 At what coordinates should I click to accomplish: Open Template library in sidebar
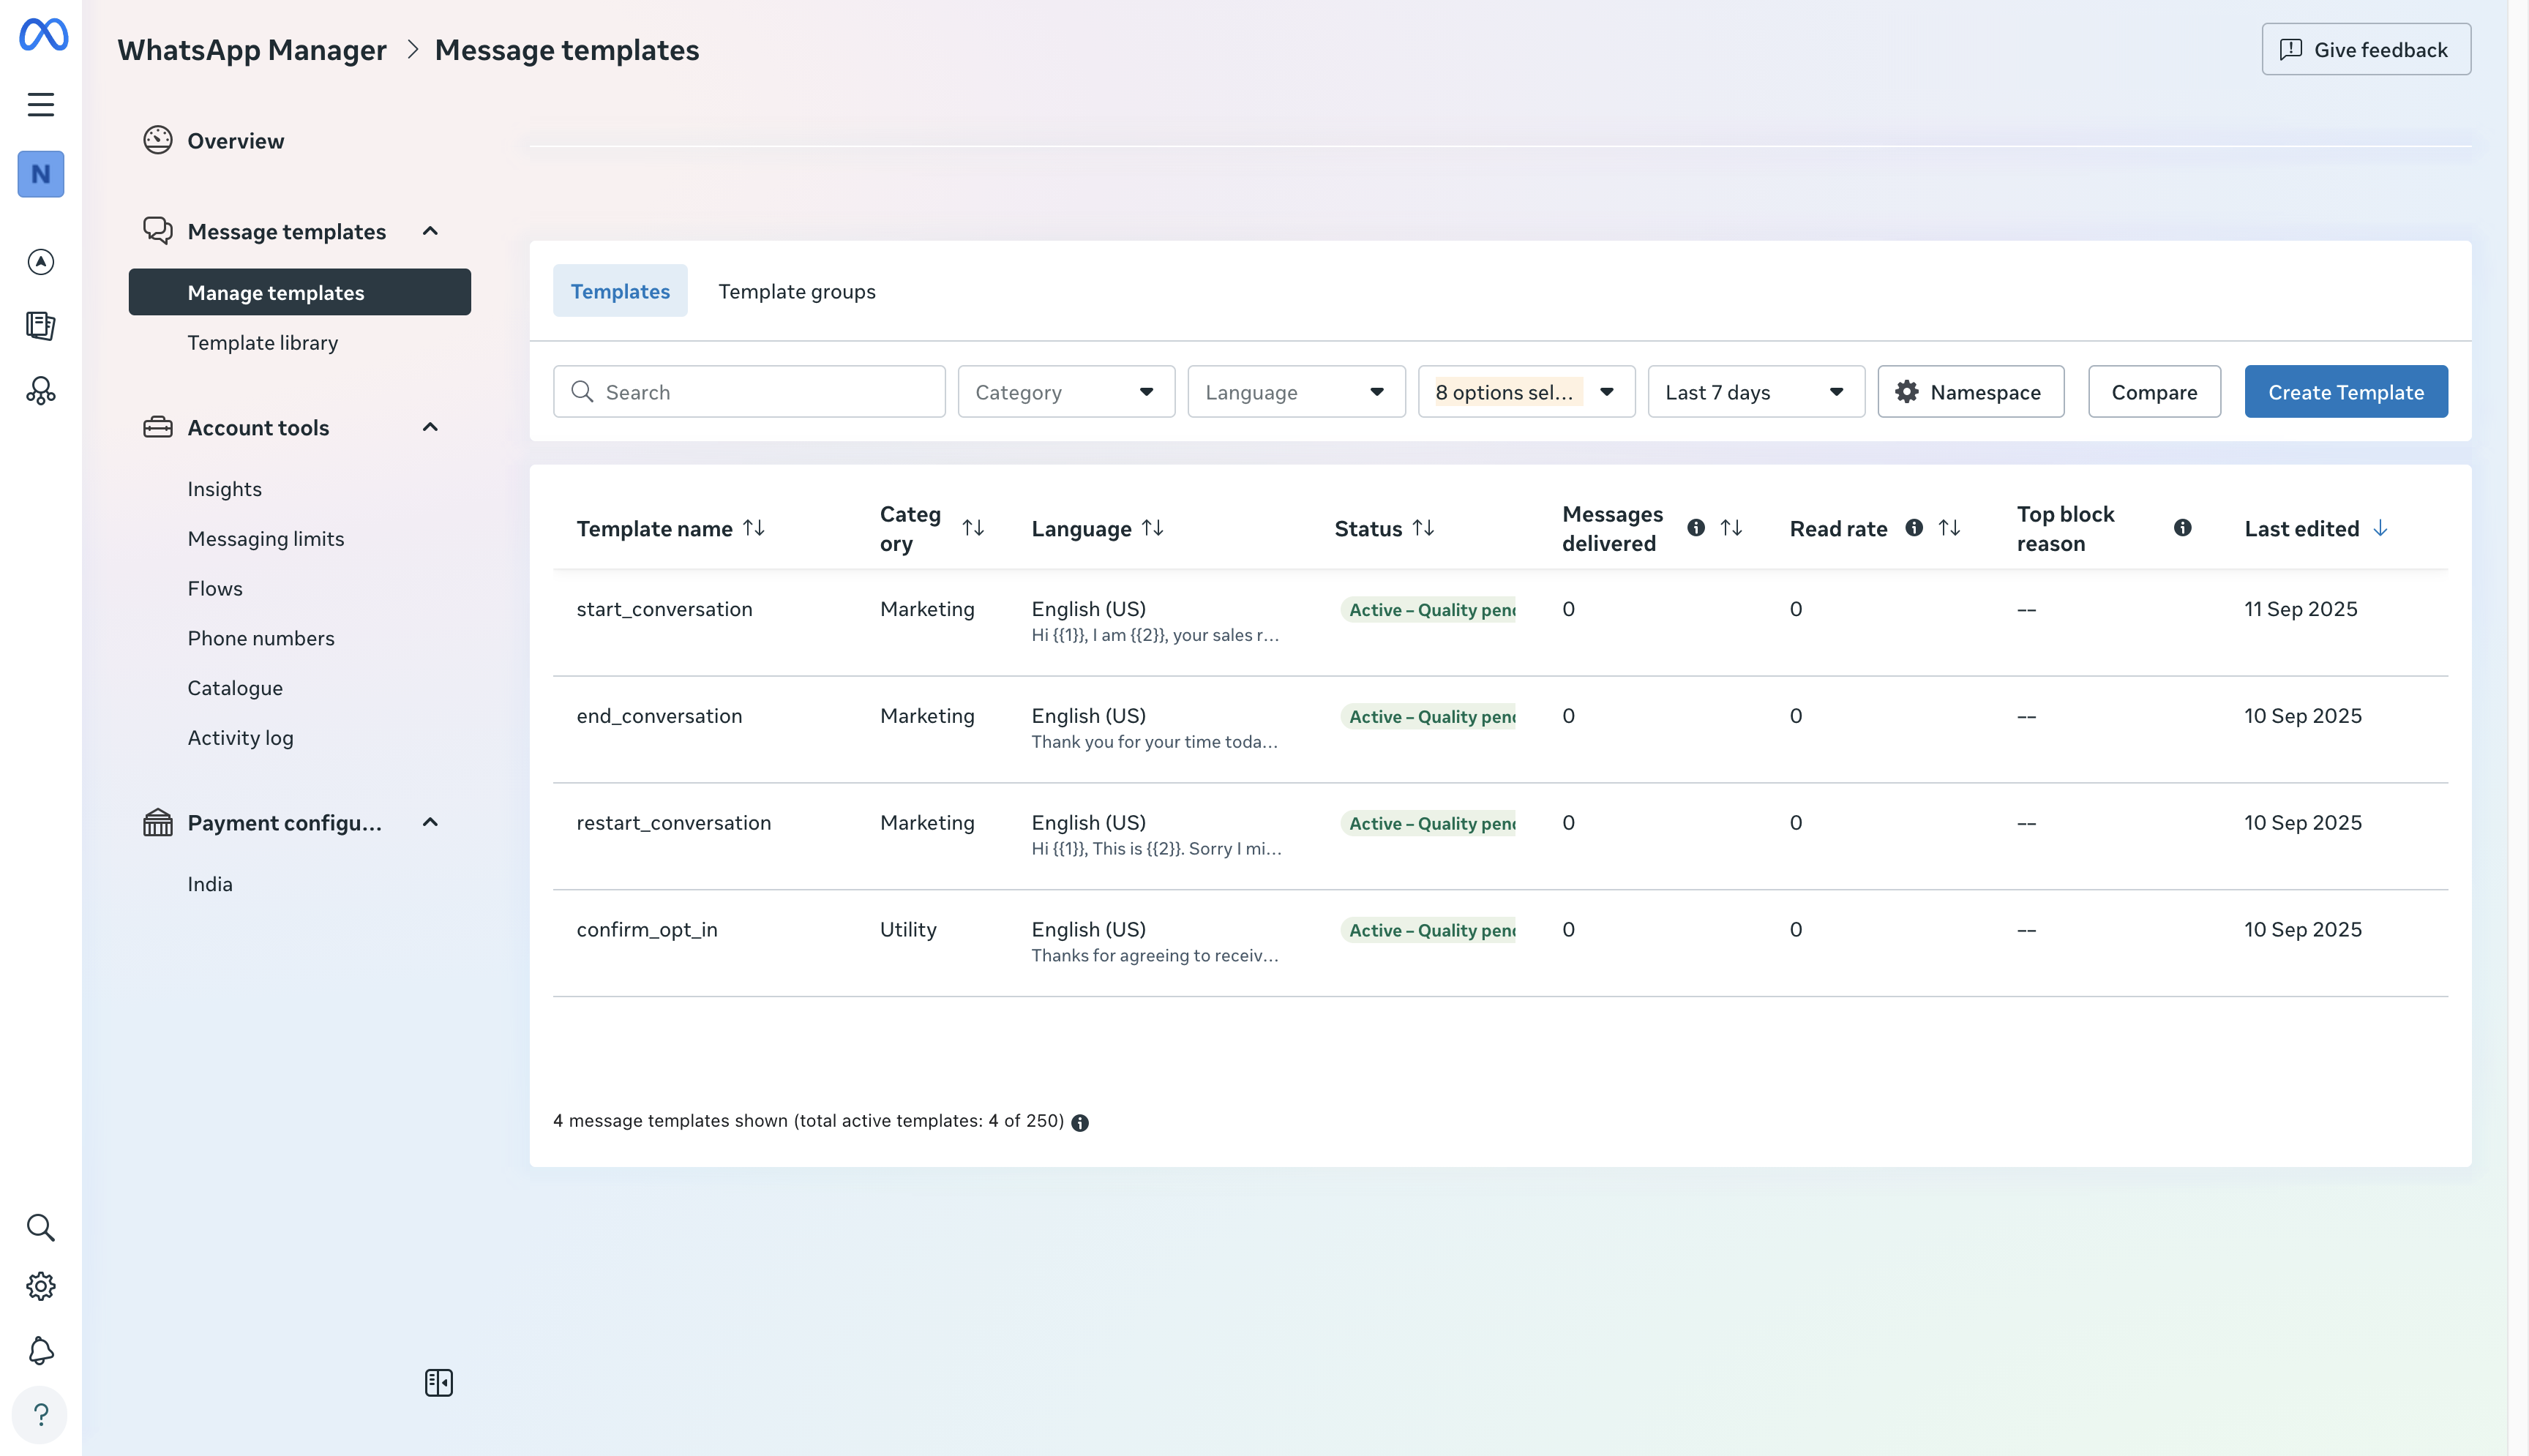tap(262, 343)
